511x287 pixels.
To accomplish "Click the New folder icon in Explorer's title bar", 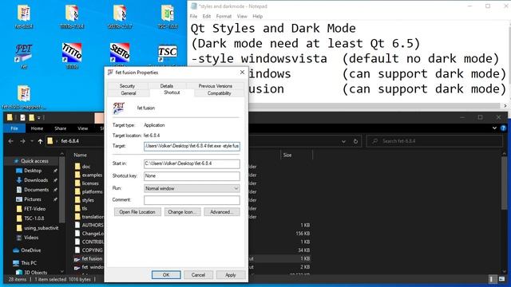I will [31, 117].
